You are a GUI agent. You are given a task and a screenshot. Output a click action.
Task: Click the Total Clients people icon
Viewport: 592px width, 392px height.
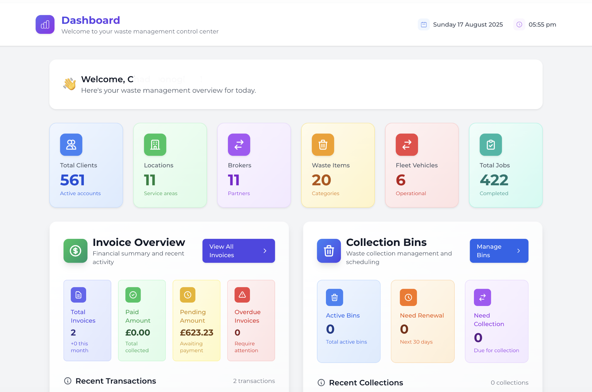[71, 145]
